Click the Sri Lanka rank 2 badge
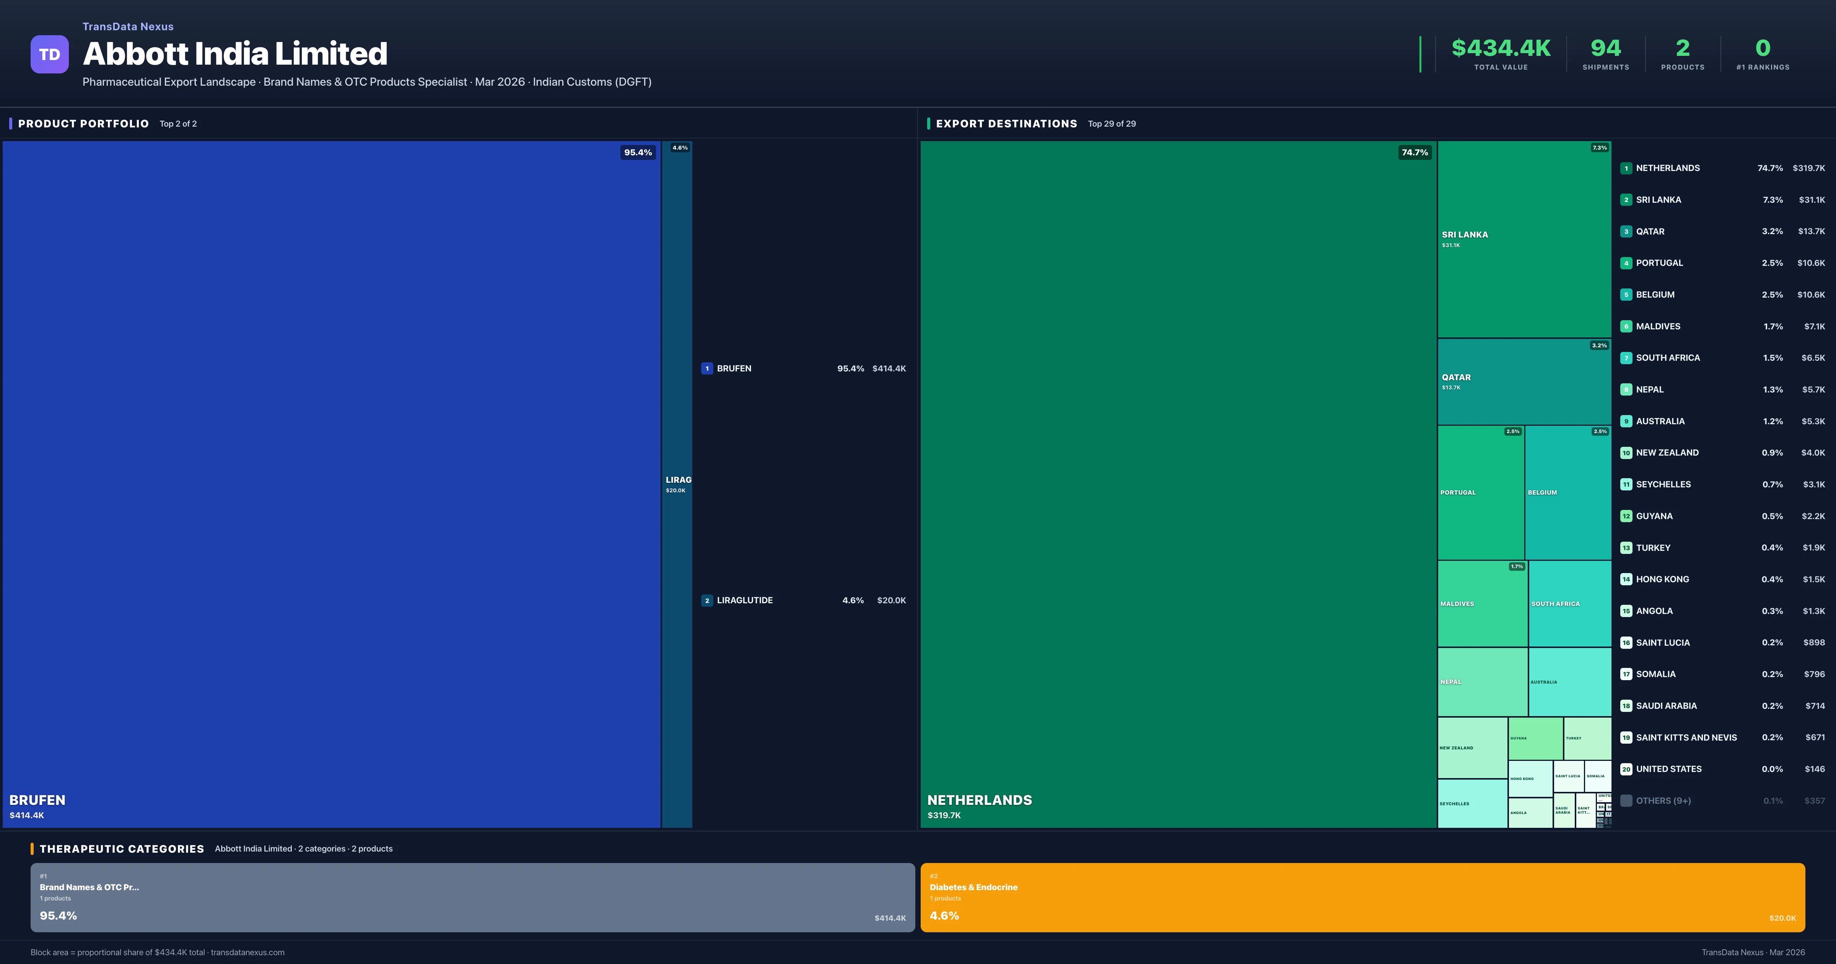The height and width of the screenshot is (964, 1836). [x=1626, y=200]
